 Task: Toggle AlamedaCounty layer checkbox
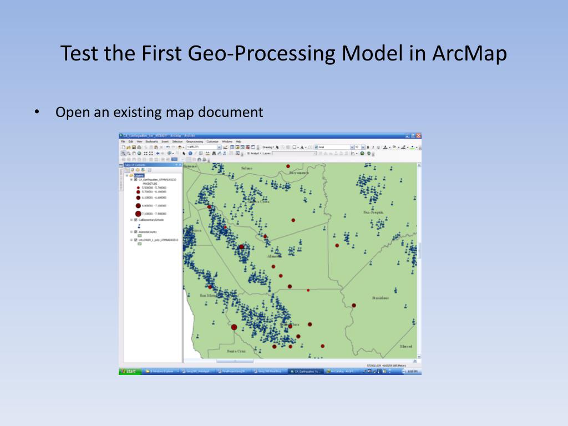(136, 232)
